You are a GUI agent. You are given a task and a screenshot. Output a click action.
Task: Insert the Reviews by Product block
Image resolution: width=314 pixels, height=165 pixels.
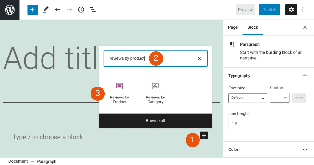[119, 93]
